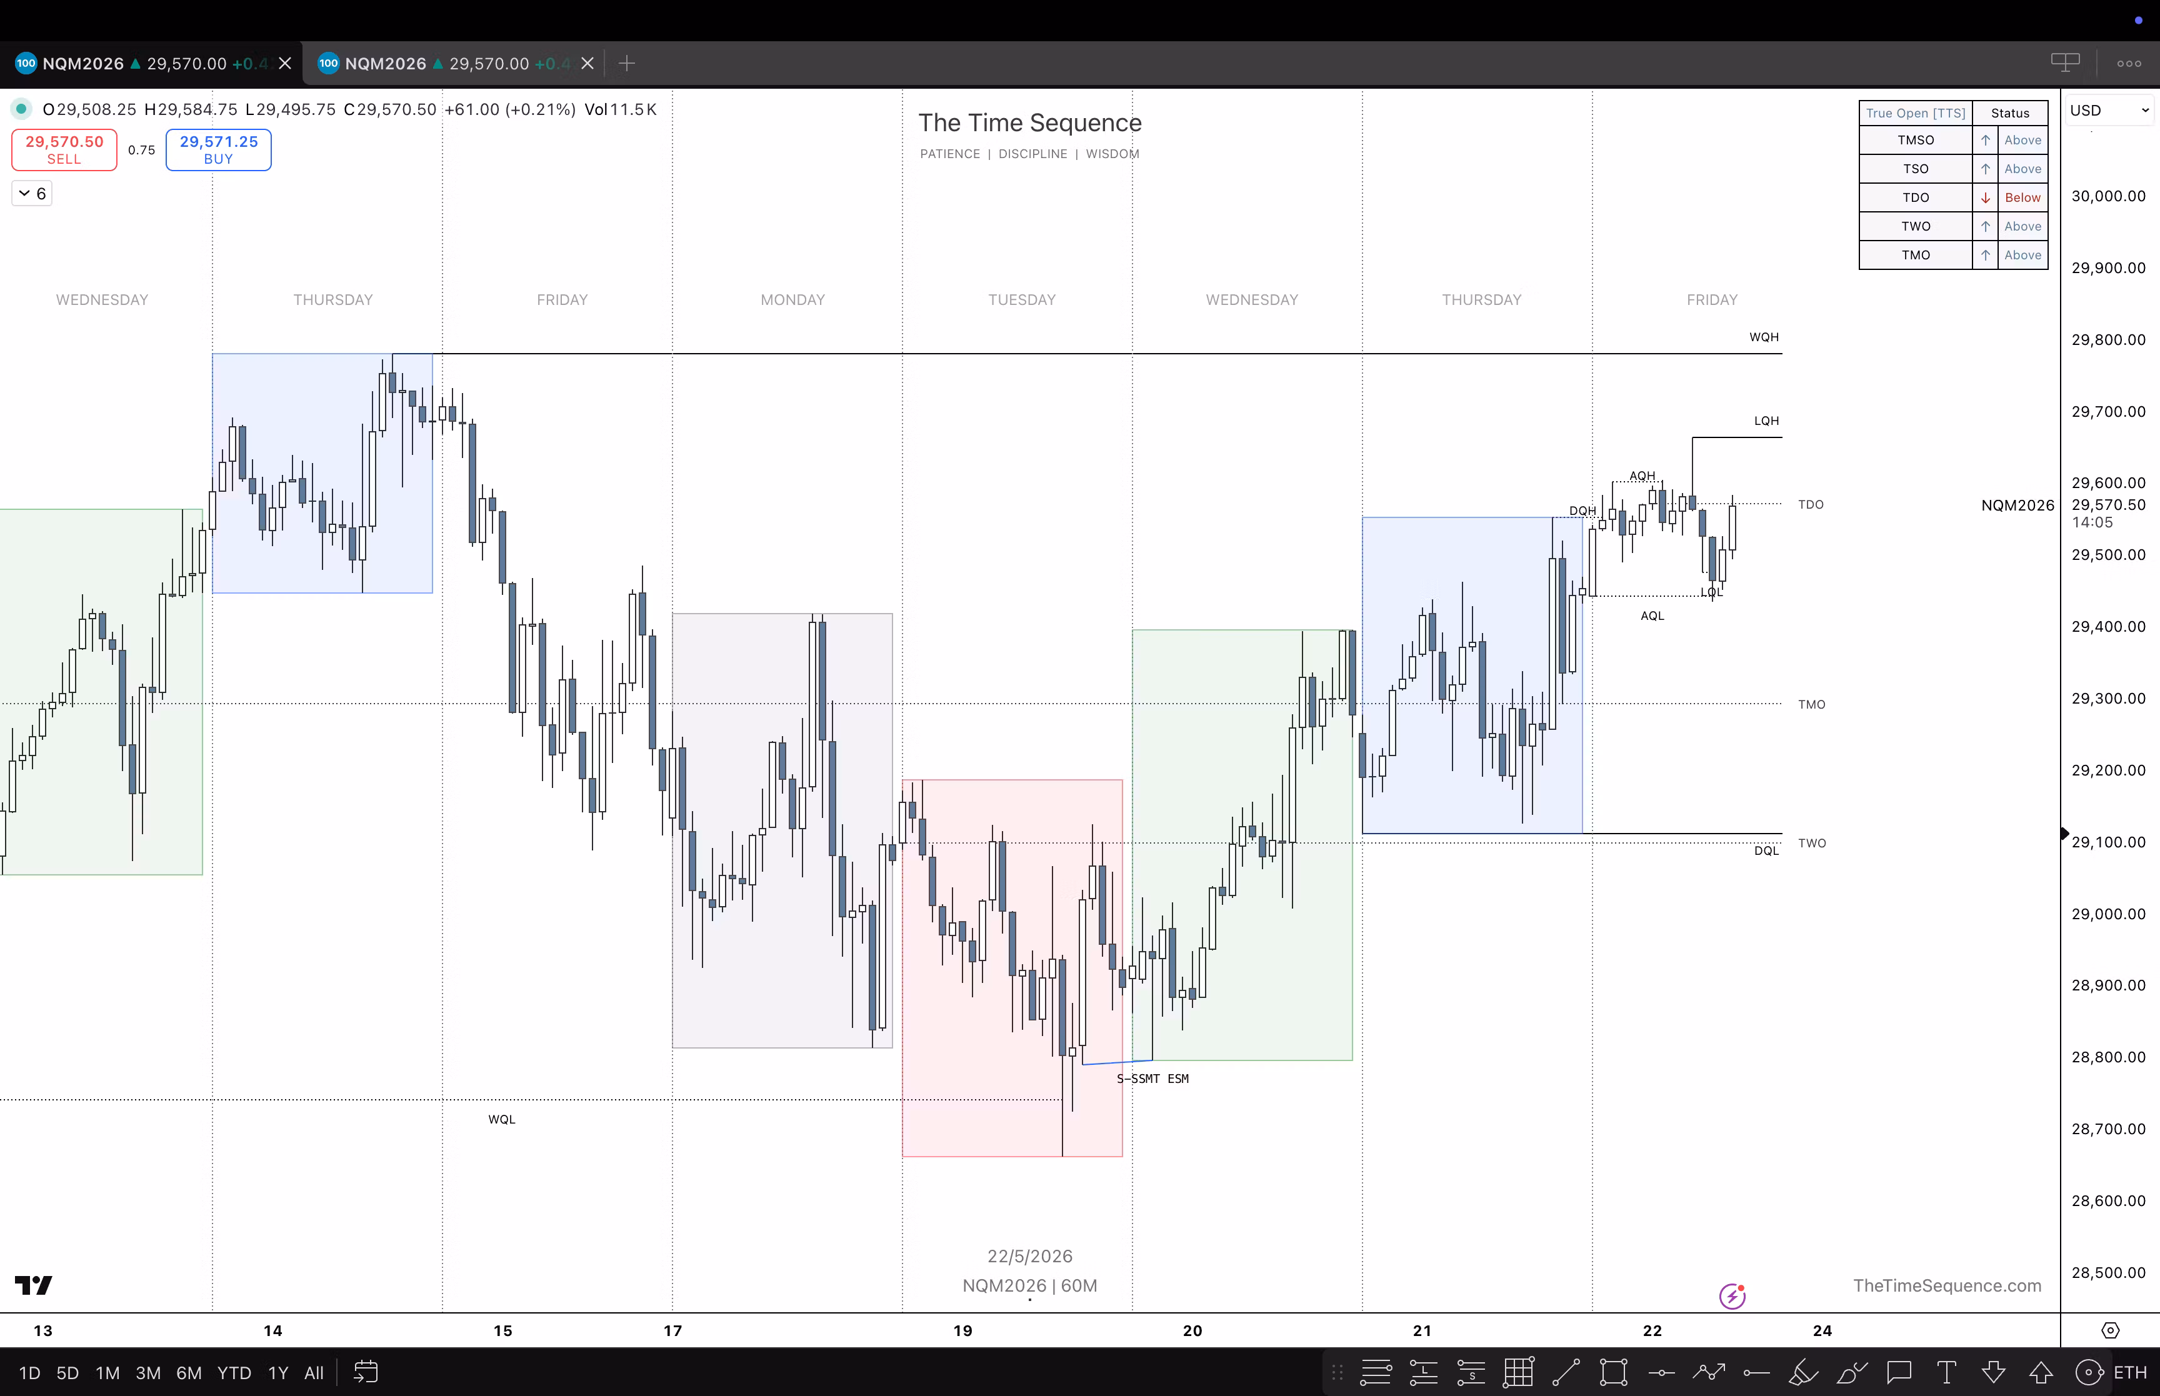
Task: Set the range to 1D
Action: tap(30, 1372)
